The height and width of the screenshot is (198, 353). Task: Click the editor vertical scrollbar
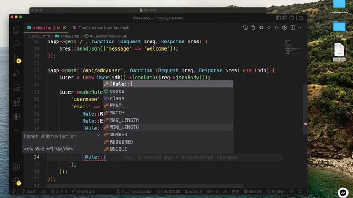click(305, 109)
